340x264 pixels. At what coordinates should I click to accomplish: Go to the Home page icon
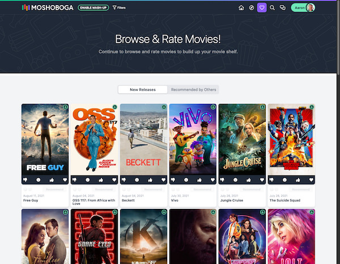click(241, 8)
